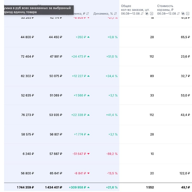Image resolution: width=192 pixels, height=192 pixels.
Task: Click the copy icon in Общее кол-во заказов header
Action: click(147, 13)
